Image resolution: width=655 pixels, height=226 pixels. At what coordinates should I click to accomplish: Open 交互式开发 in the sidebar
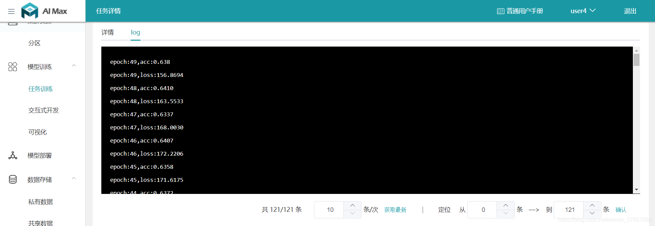point(44,110)
